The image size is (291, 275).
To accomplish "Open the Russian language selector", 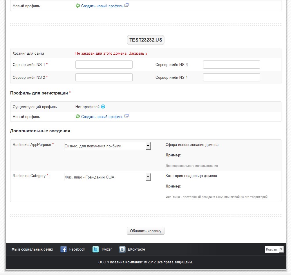I will [274, 249].
